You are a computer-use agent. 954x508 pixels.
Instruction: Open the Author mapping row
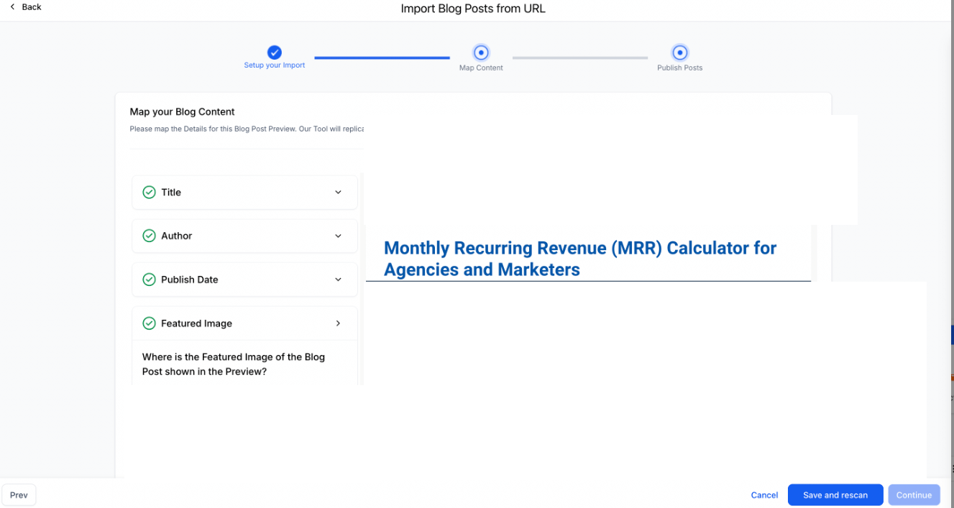click(244, 236)
